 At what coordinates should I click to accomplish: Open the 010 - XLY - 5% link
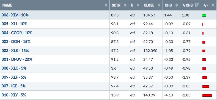pyautogui.click(x=14, y=95)
